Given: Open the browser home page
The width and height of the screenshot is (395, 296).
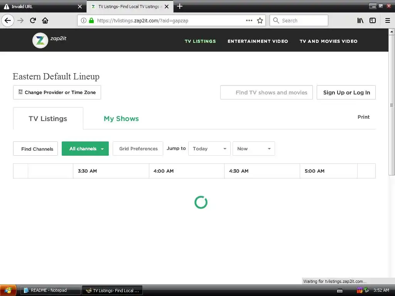Looking at the screenshot, I should point(45,20).
